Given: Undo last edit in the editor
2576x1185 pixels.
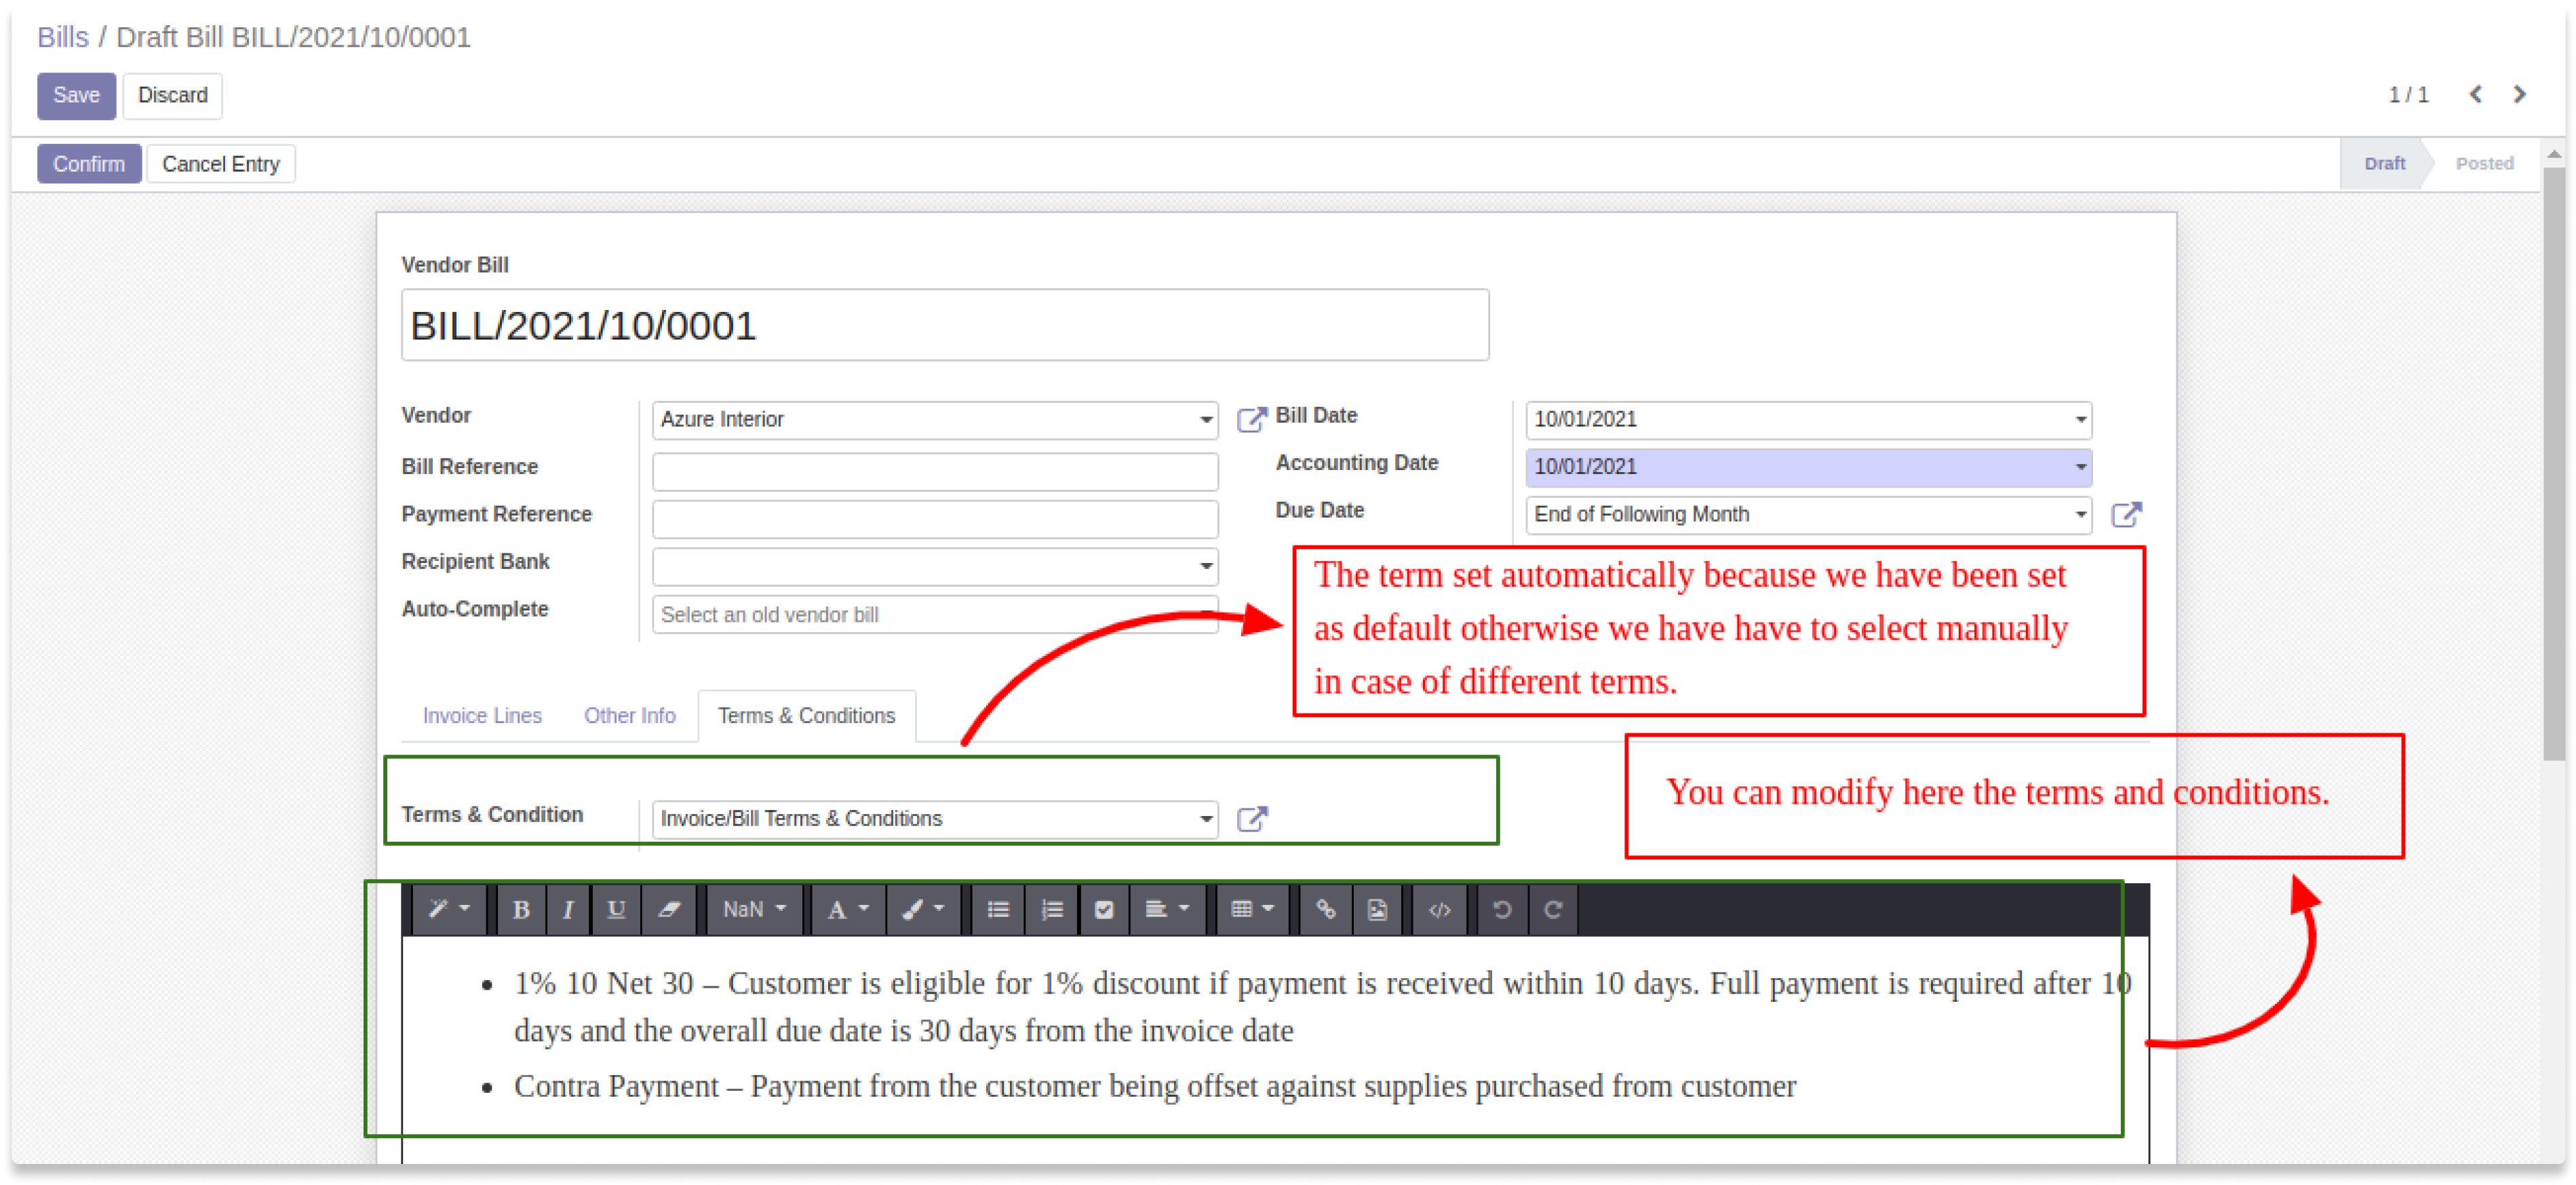Looking at the screenshot, I should 1501,909.
